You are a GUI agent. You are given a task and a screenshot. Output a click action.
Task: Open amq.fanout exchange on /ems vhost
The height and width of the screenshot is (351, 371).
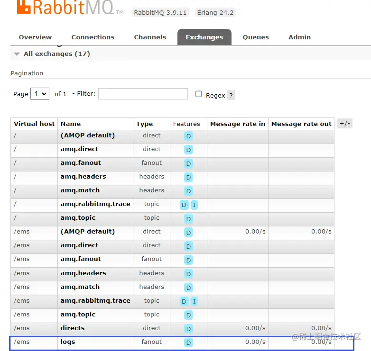[x=81, y=259]
